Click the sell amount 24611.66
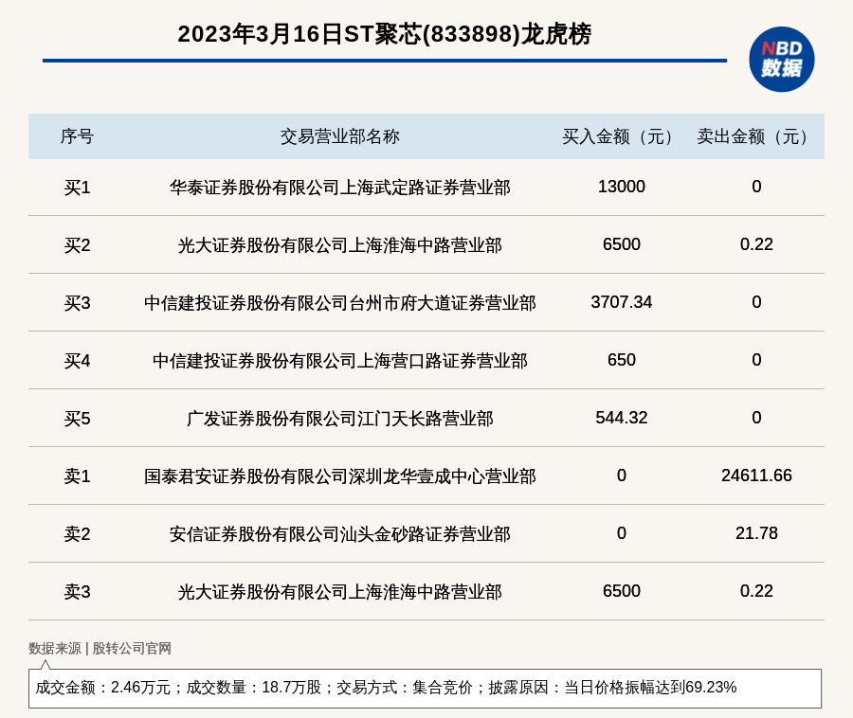 [756, 476]
